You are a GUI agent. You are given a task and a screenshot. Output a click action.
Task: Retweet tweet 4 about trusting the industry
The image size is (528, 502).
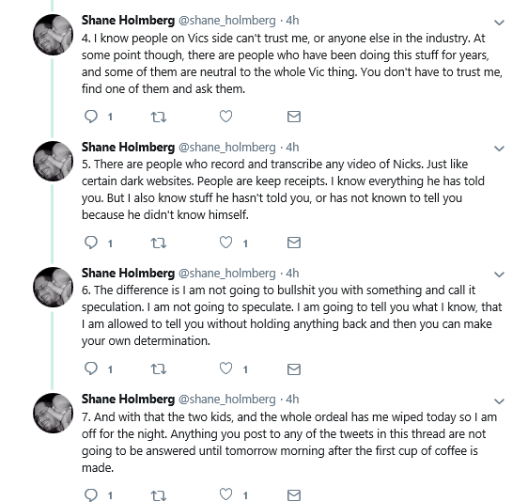click(x=158, y=117)
